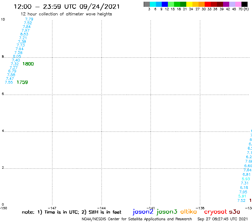Select wave height value 7.84
The height and width of the screenshot is (222, 252).
click(x=27, y=27)
